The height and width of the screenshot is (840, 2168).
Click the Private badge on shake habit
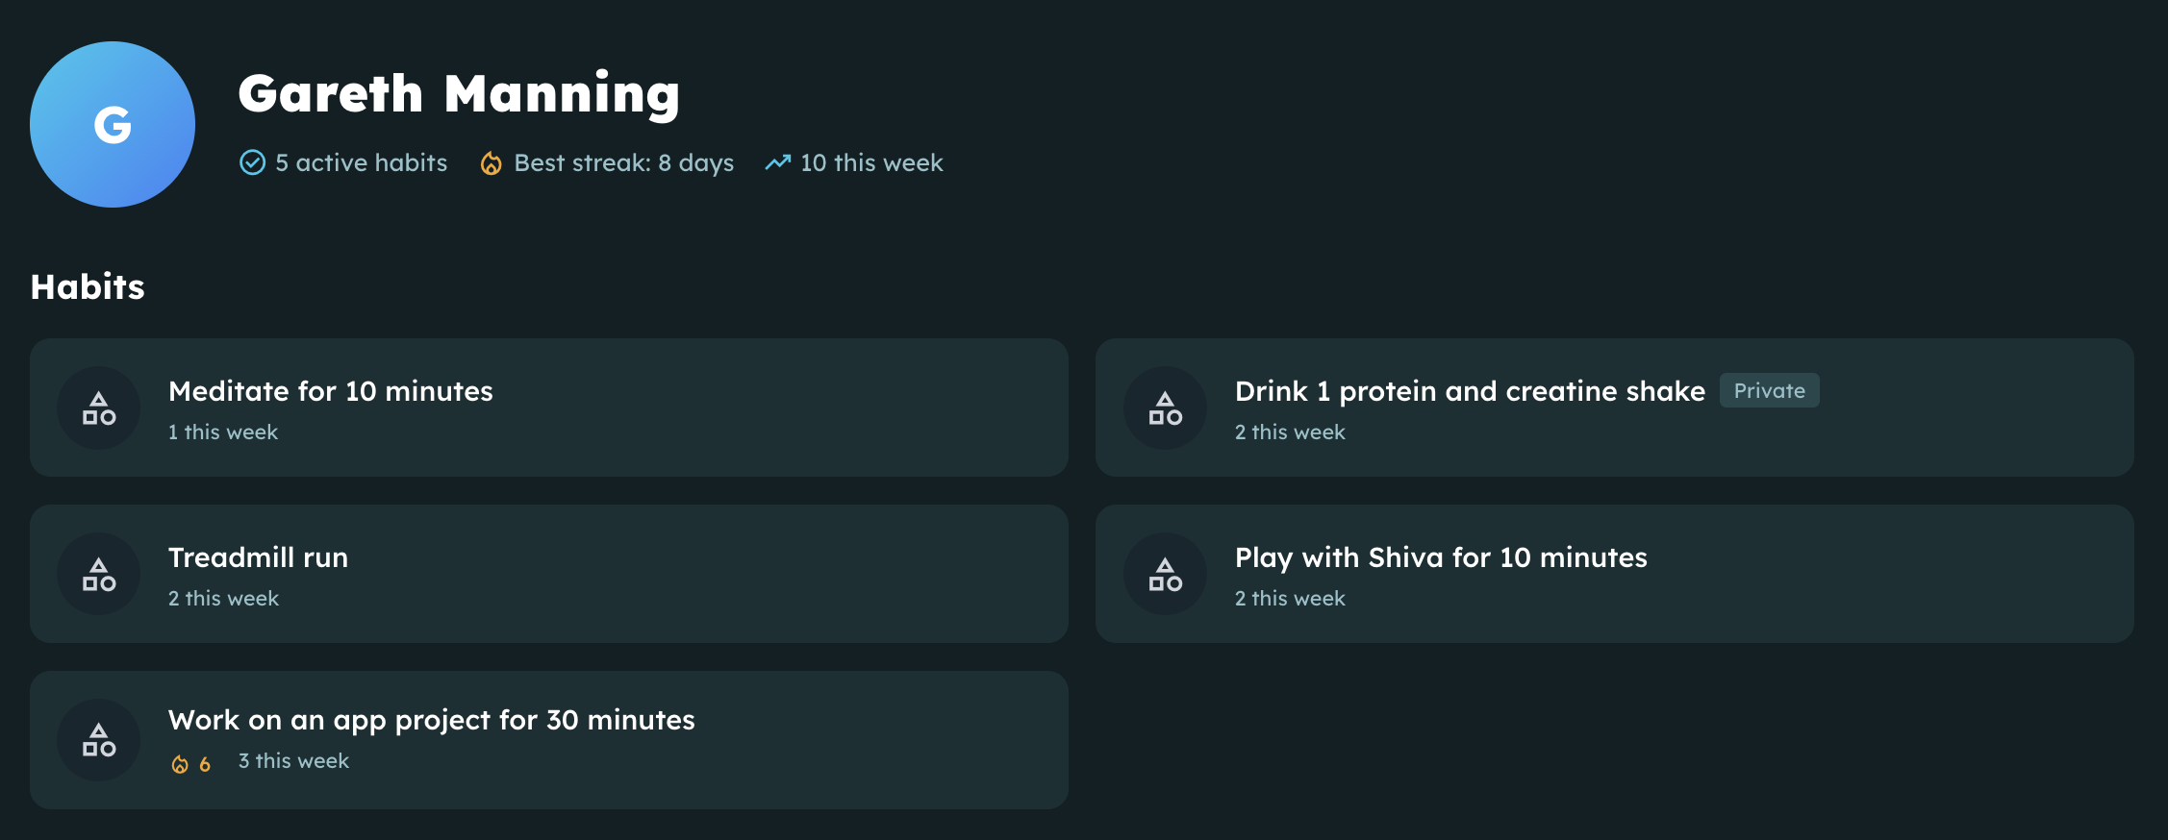pyautogui.click(x=1769, y=391)
